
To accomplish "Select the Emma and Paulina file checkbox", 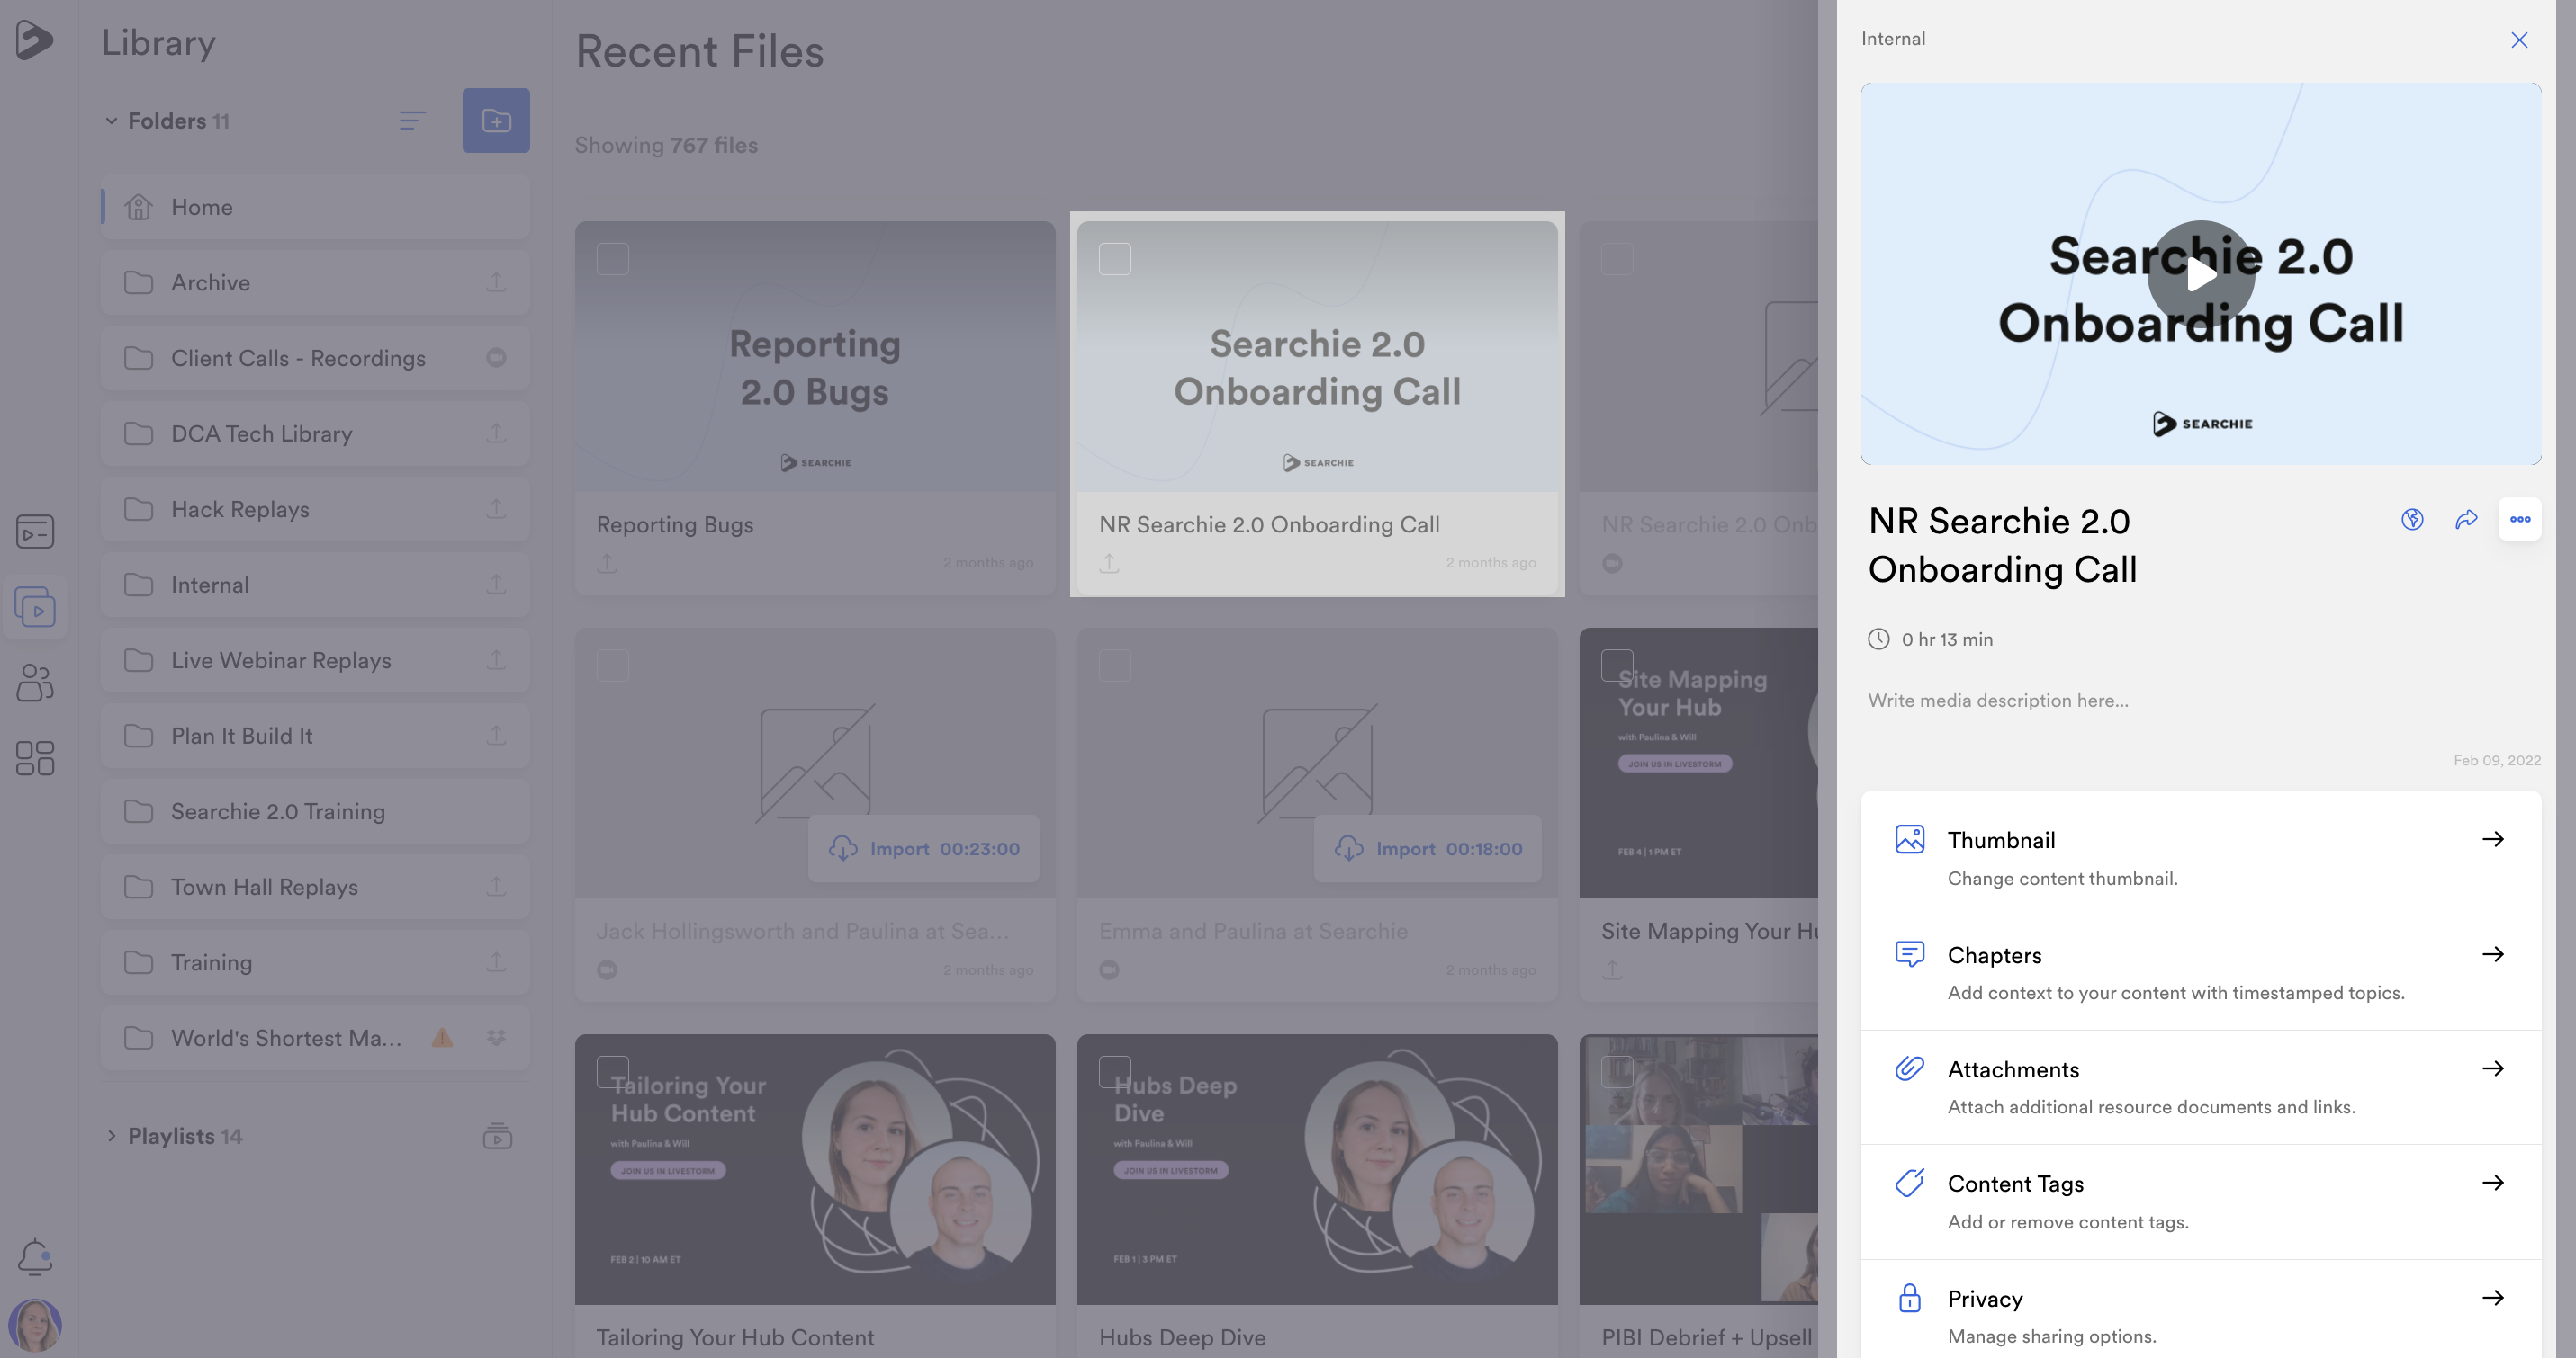I will point(1115,666).
